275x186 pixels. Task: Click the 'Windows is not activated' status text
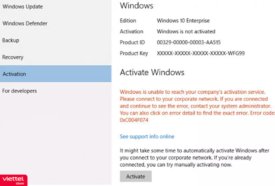[186, 32]
